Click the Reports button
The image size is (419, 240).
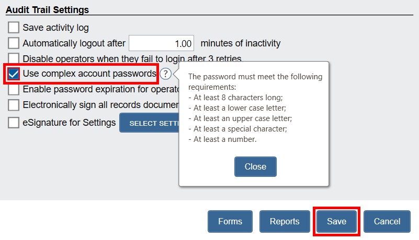285,221
